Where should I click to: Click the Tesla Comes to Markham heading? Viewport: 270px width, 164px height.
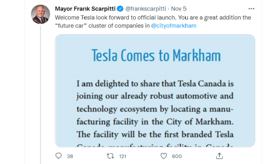point(156,55)
